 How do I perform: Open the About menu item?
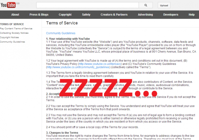coord(15,15)
